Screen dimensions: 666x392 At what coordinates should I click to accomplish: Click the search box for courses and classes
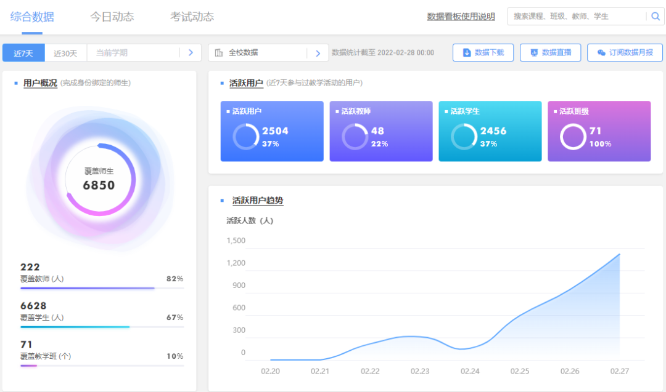577,17
